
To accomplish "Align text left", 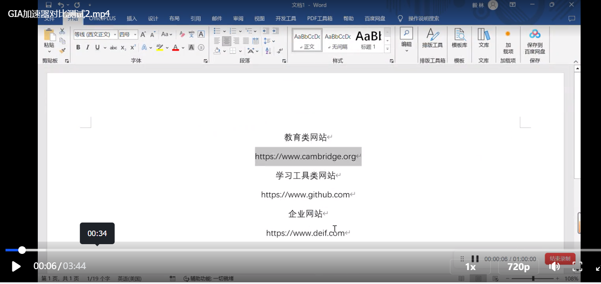I will point(217,41).
